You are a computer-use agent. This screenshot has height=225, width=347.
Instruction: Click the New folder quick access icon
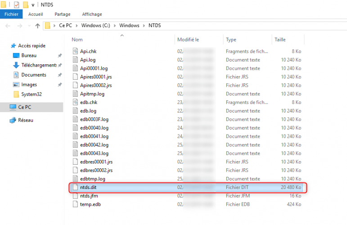point(26,4)
